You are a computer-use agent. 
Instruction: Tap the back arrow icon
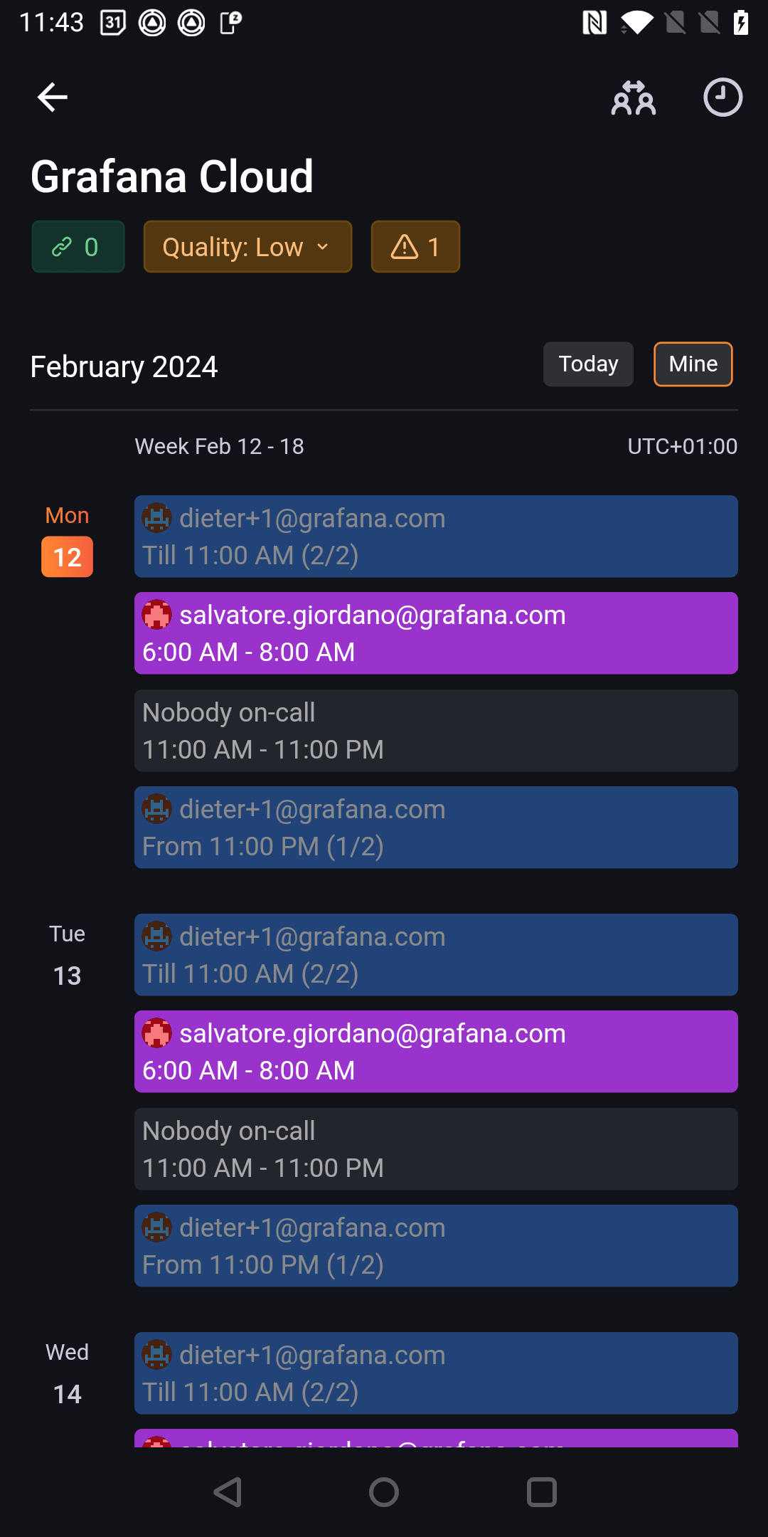pyautogui.click(x=52, y=97)
